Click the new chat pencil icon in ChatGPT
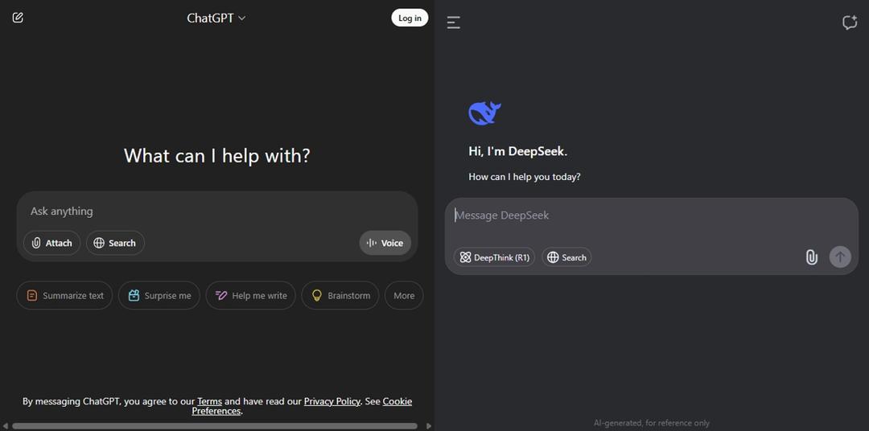 coord(18,18)
